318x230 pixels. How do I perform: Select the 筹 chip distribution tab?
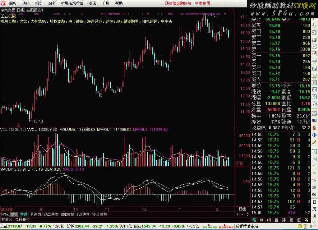coord(306,220)
